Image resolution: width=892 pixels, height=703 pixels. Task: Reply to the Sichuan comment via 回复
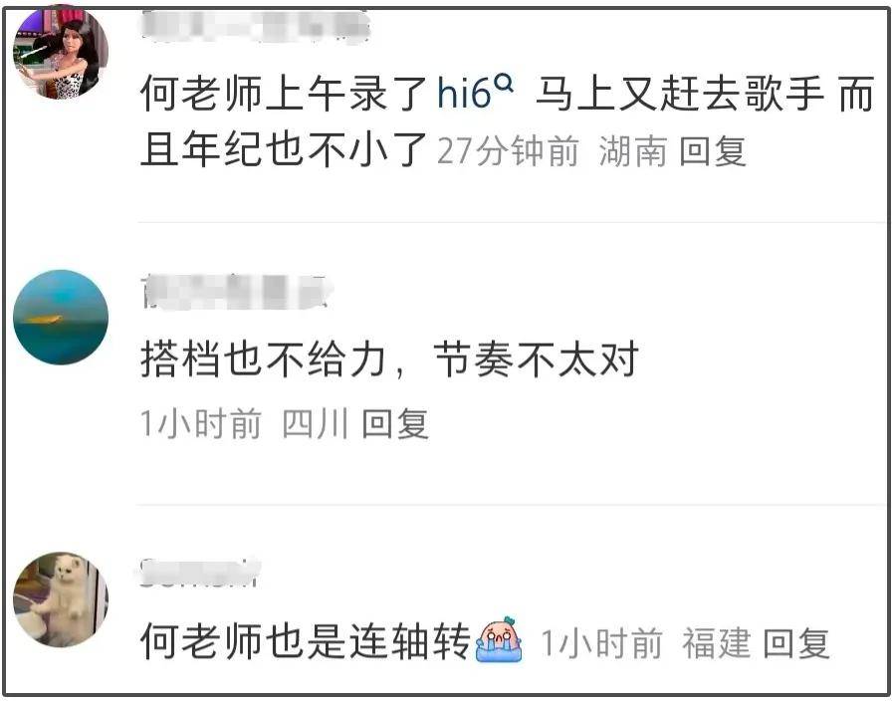click(x=395, y=424)
